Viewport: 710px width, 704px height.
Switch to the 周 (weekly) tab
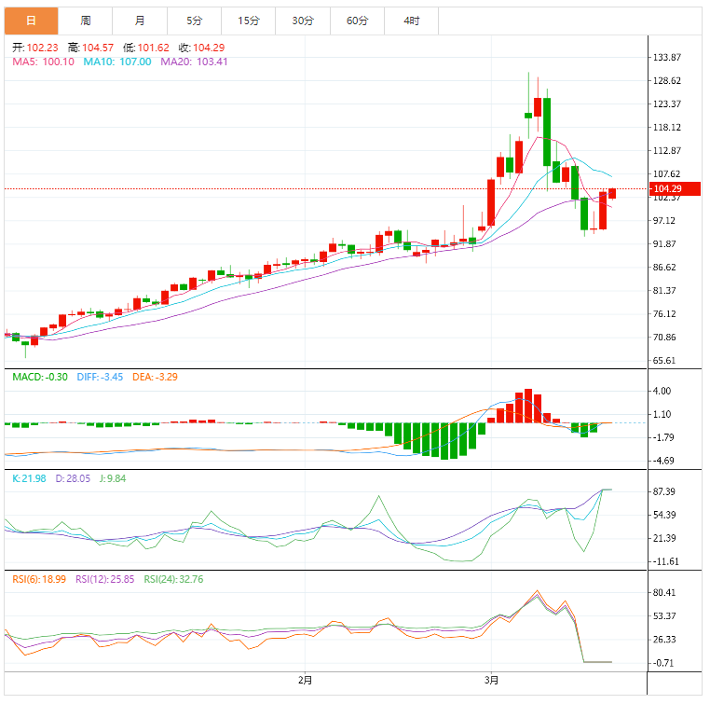point(86,21)
